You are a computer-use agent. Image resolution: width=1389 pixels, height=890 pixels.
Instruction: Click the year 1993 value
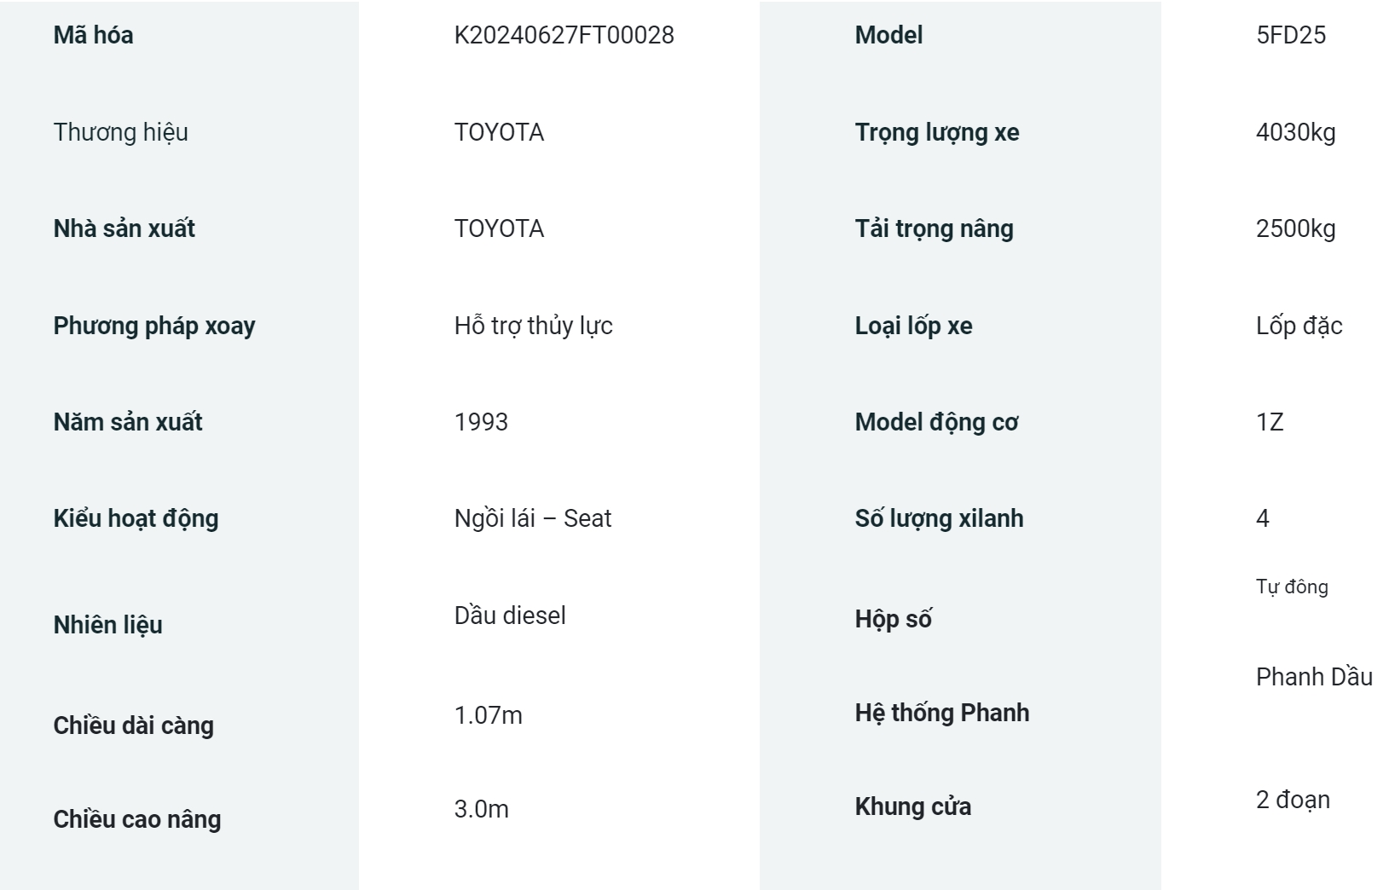pyautogui.click(x=481, y=422)
